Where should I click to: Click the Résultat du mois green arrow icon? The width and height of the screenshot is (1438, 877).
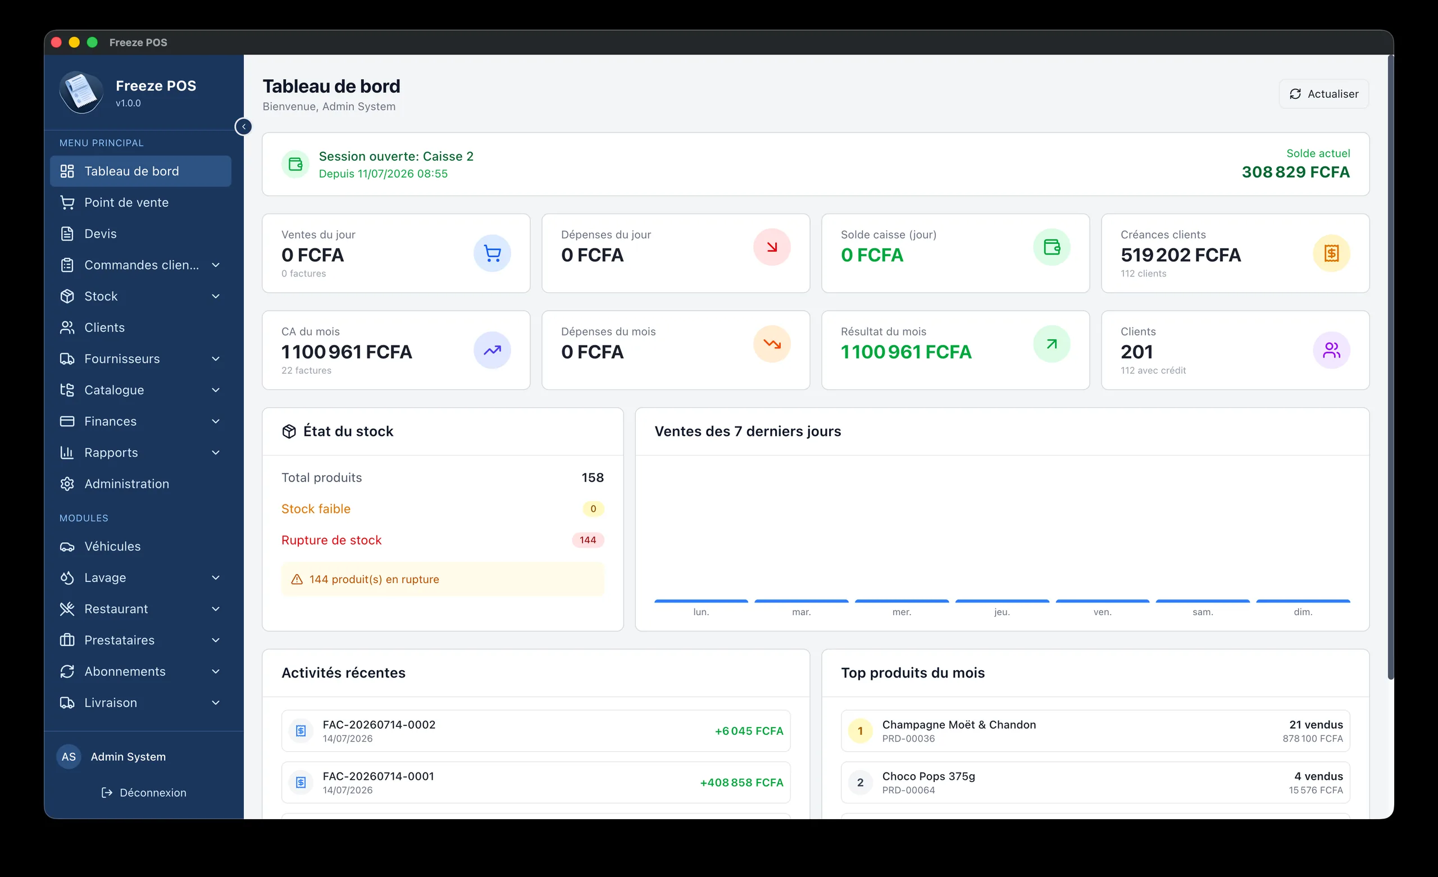coord(1052,344)
